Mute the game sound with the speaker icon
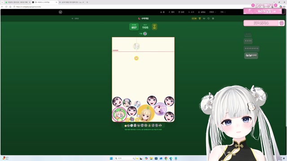This screenshot has width=287, height=161. (x=204, y=18)
